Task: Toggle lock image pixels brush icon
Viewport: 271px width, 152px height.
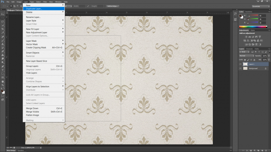Action: coord(248,60)
